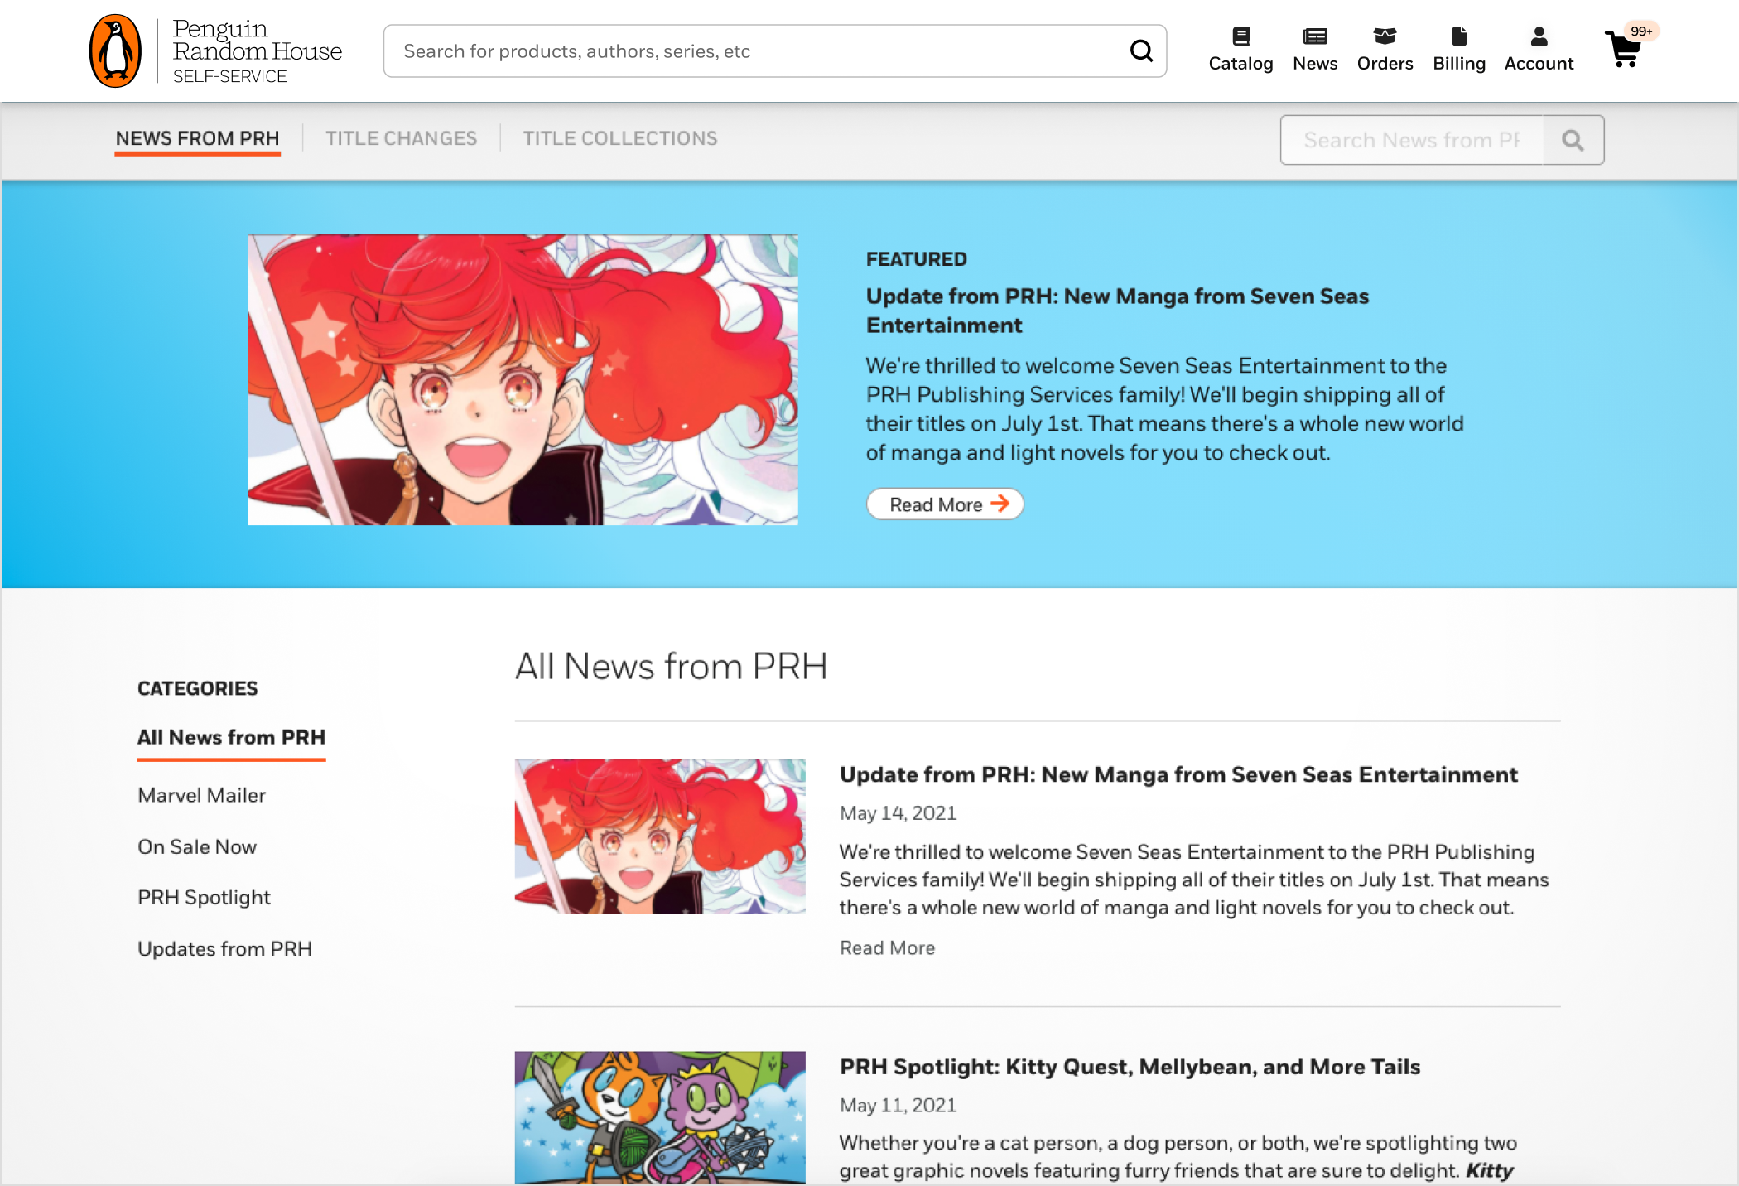
Task: Click Read More under the Seven Seas article
Action: click(887, 947)
